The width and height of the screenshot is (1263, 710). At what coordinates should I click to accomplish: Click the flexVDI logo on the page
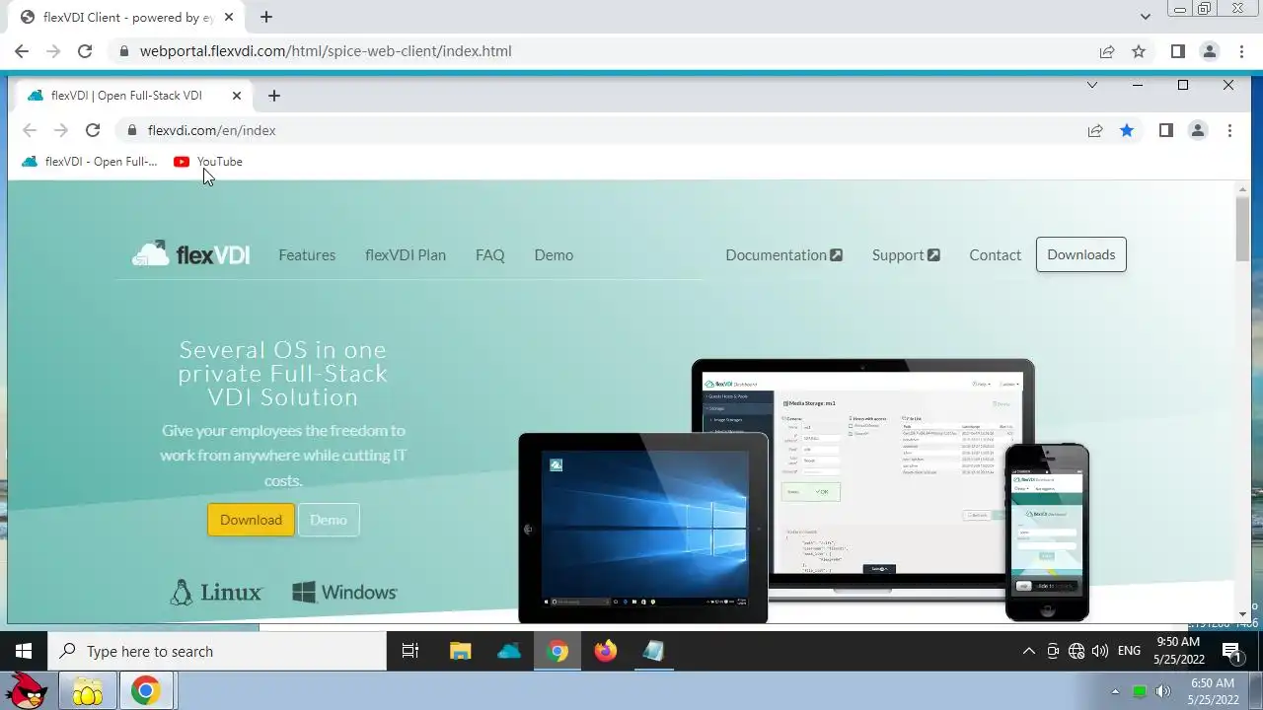tap(190, 253)
